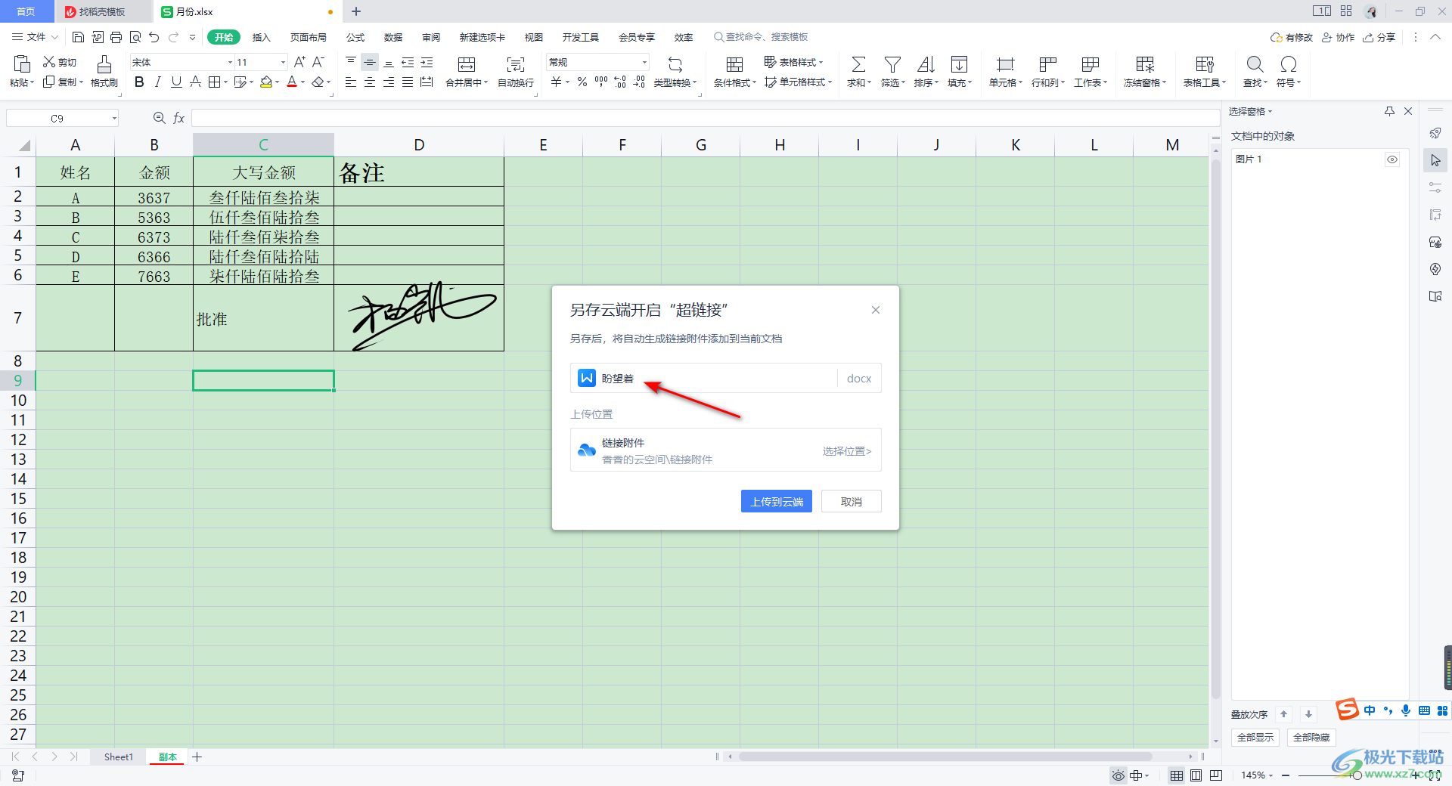1452x786 pixels.
Task: Click the Auto wrap text icon
Action: point(516,64)
